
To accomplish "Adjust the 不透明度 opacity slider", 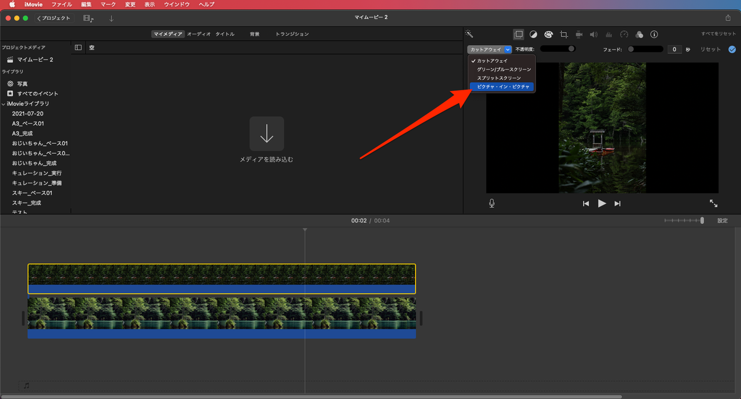I will coord(558,49).
